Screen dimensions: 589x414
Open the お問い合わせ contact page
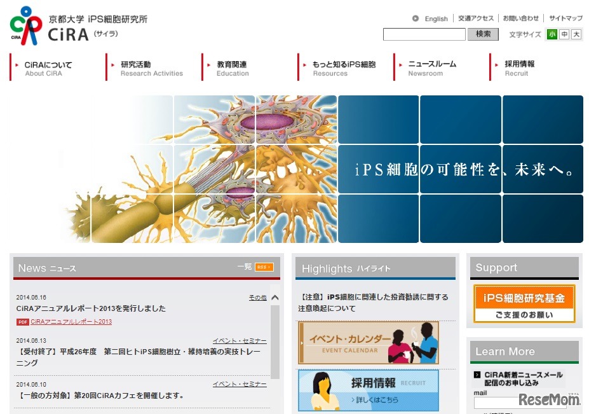[x=521, y=18]
